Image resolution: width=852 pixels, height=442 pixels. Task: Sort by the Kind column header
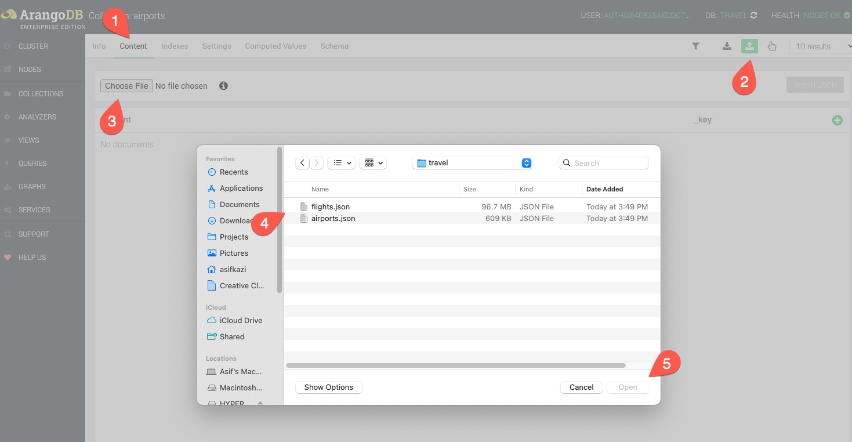(x=527, y=189)
